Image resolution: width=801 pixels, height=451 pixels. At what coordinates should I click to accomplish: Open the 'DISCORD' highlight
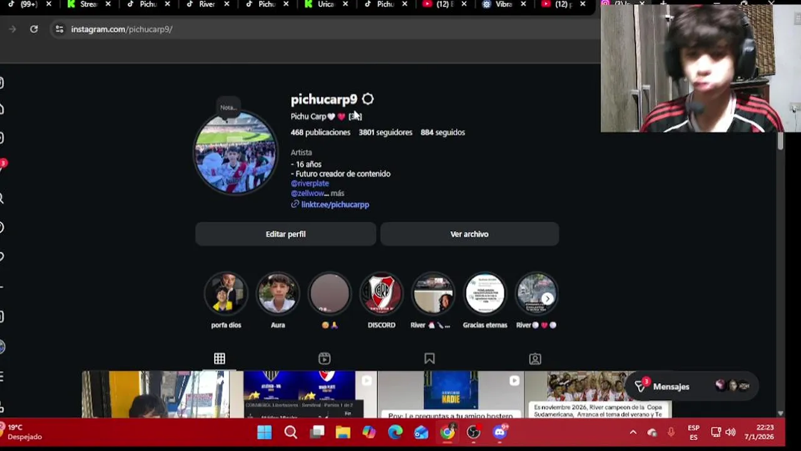coord(382,293)
